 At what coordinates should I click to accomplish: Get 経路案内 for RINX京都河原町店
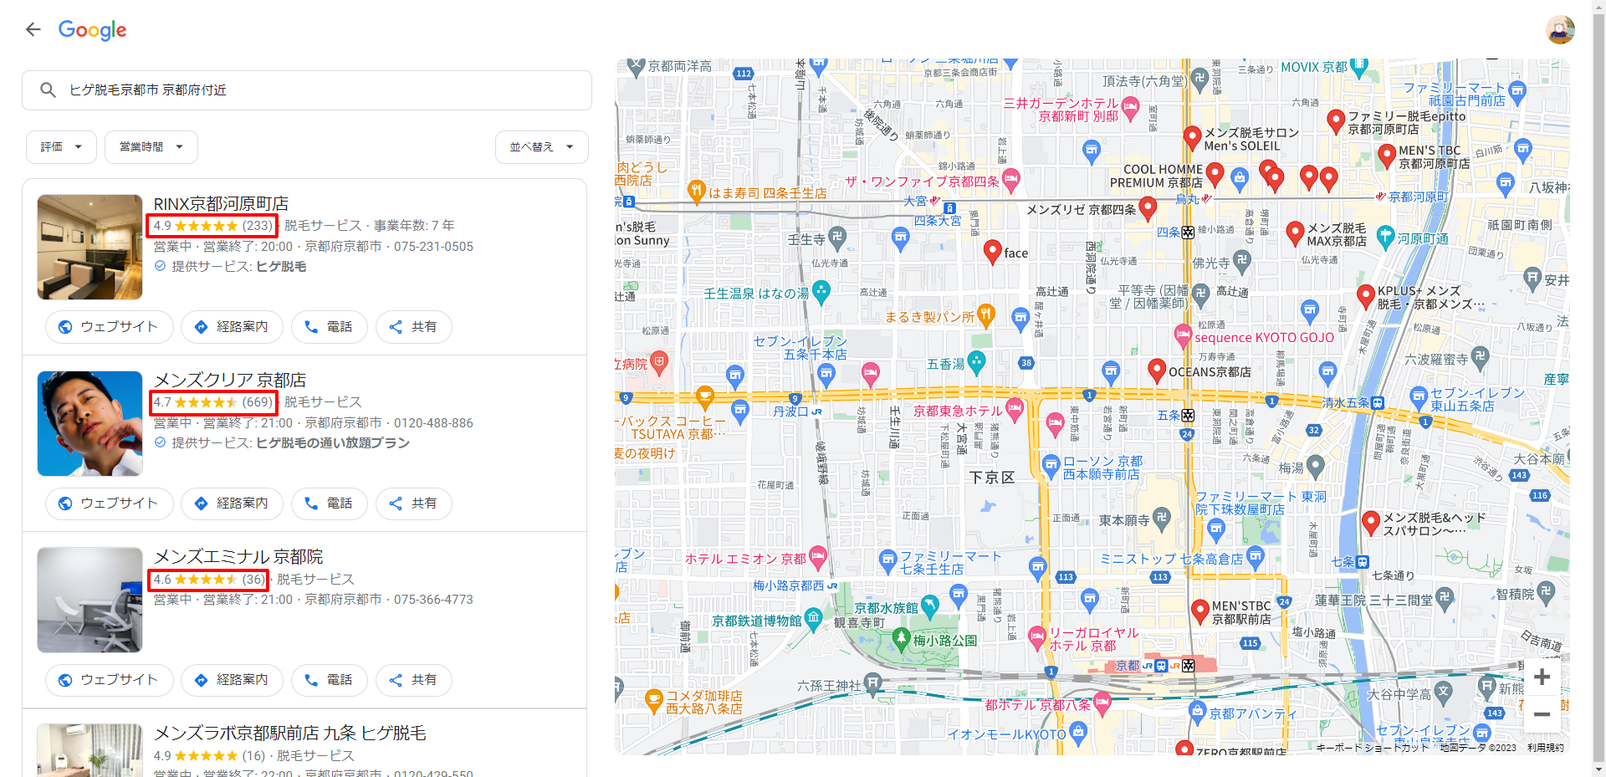click(x=232, y=326)
